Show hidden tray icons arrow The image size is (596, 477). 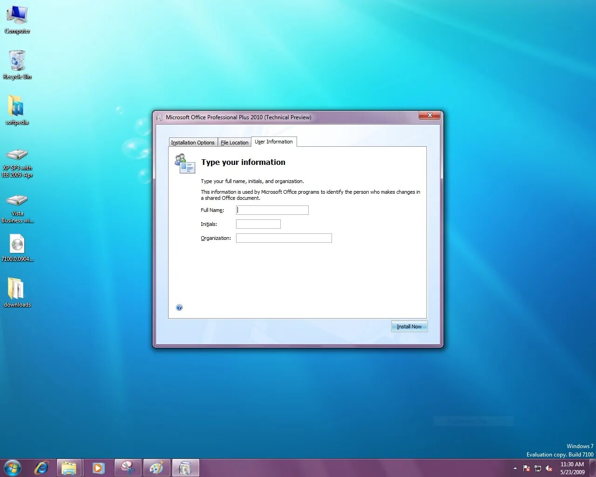click(515, 468)
